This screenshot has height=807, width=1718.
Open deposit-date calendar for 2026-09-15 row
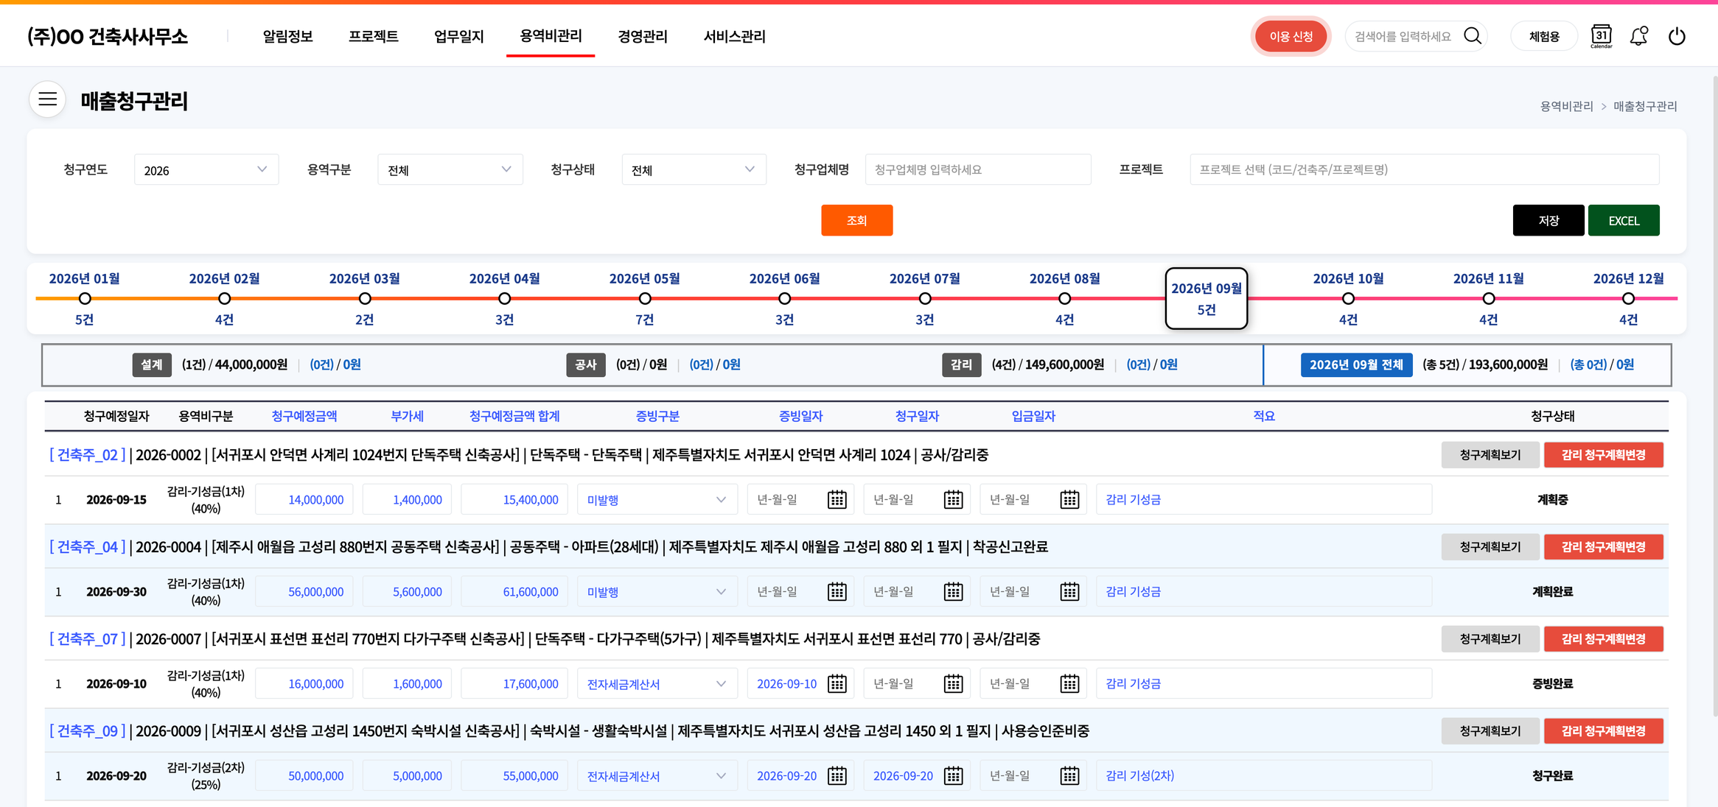click(x=1069, y=500)
